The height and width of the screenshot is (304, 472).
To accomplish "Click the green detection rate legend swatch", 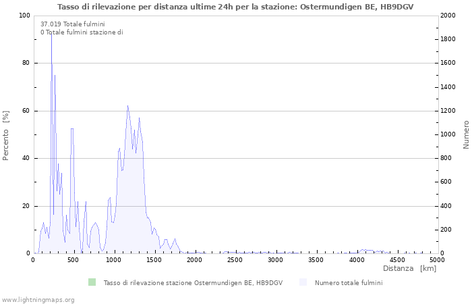I will [x=92, y=282].
